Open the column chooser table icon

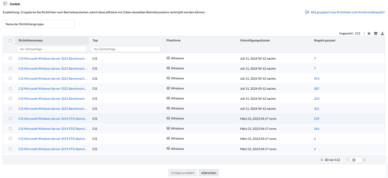click(x=376, y=34)
